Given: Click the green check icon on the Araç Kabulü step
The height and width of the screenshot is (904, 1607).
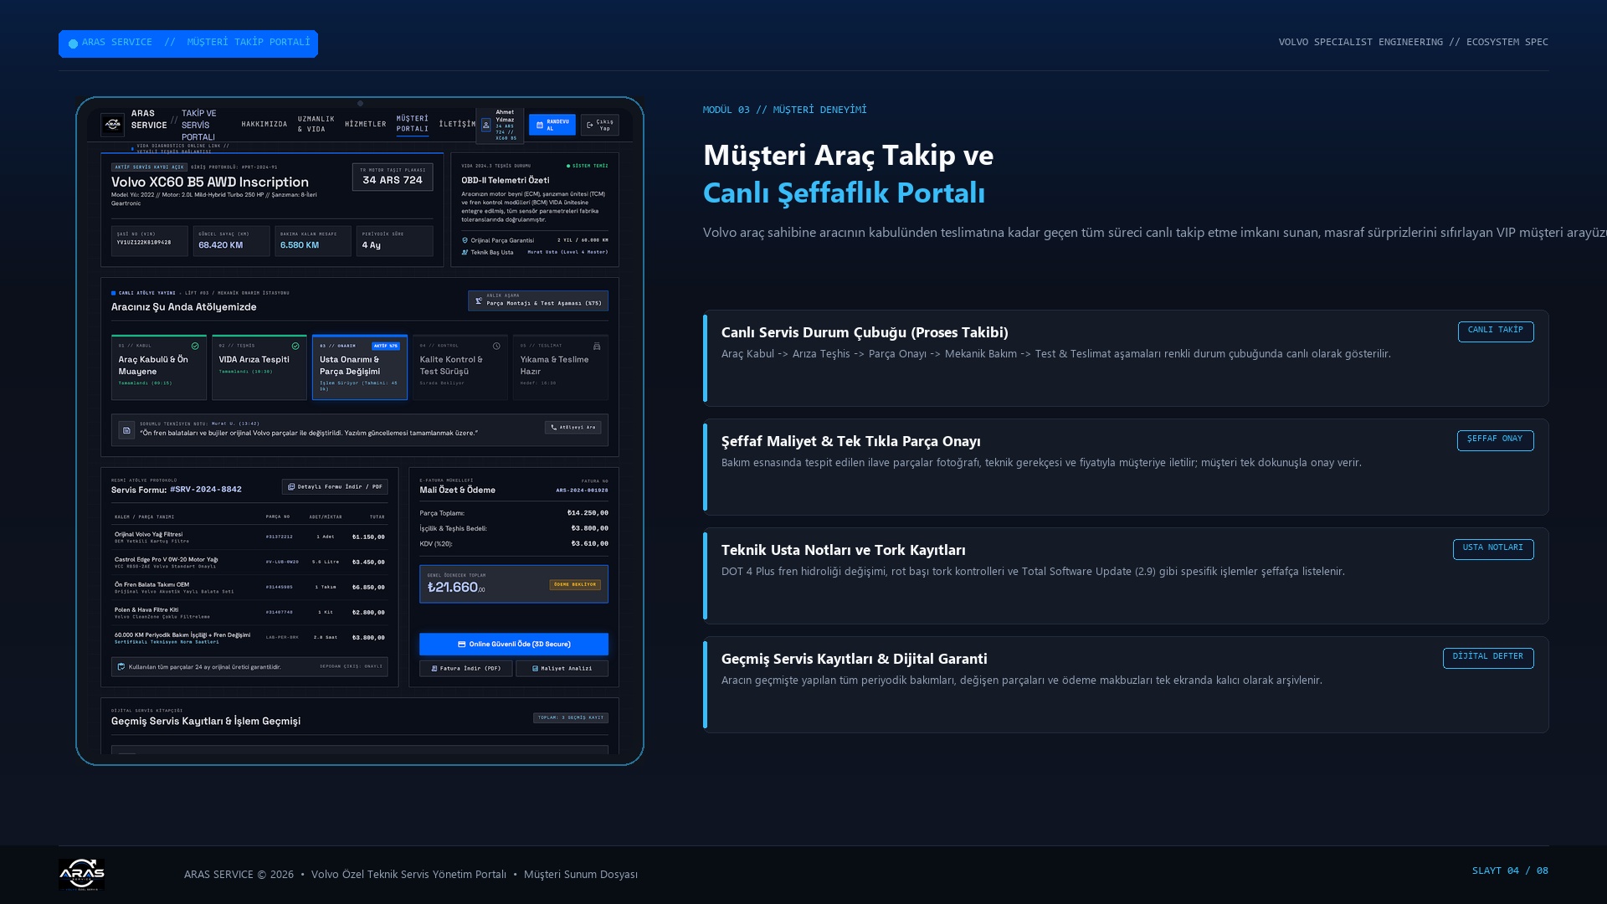Looking at the screenshot, I should point(195,346).
